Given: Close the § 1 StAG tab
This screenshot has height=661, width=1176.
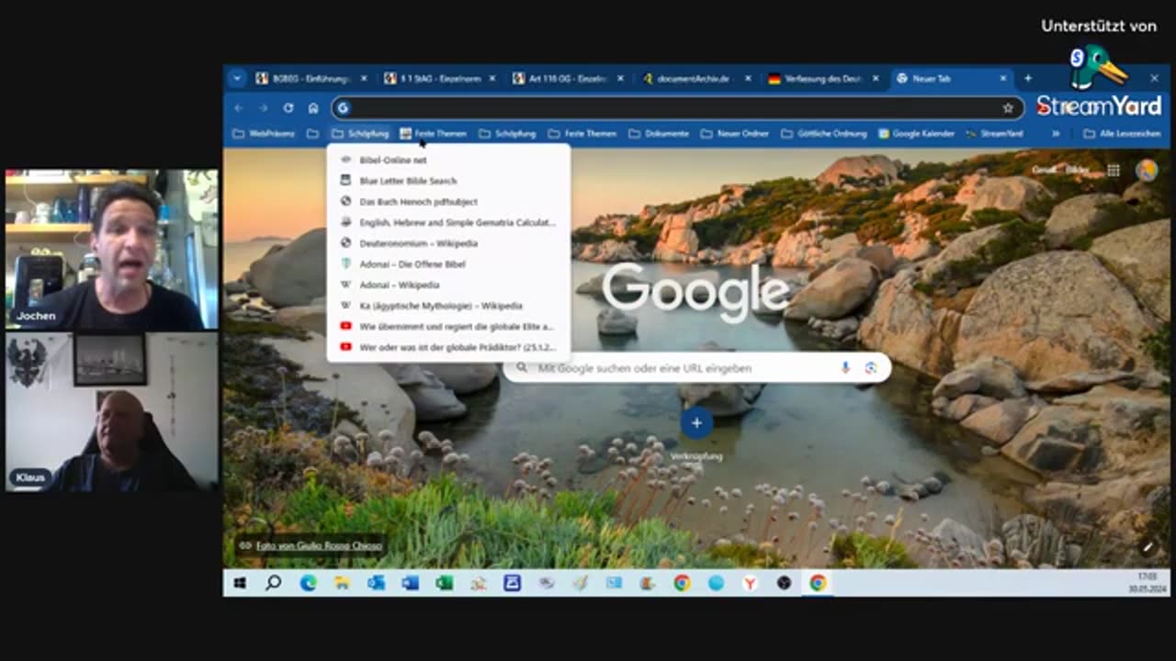Looking at the screenshot, I should tap(492, 79).
